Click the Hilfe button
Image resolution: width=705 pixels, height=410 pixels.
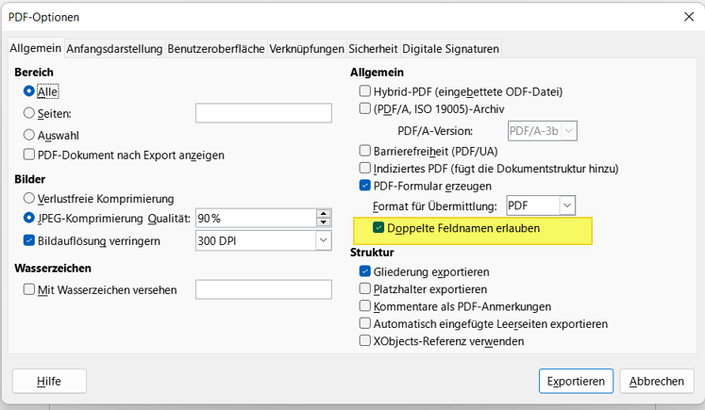(49, 381)
